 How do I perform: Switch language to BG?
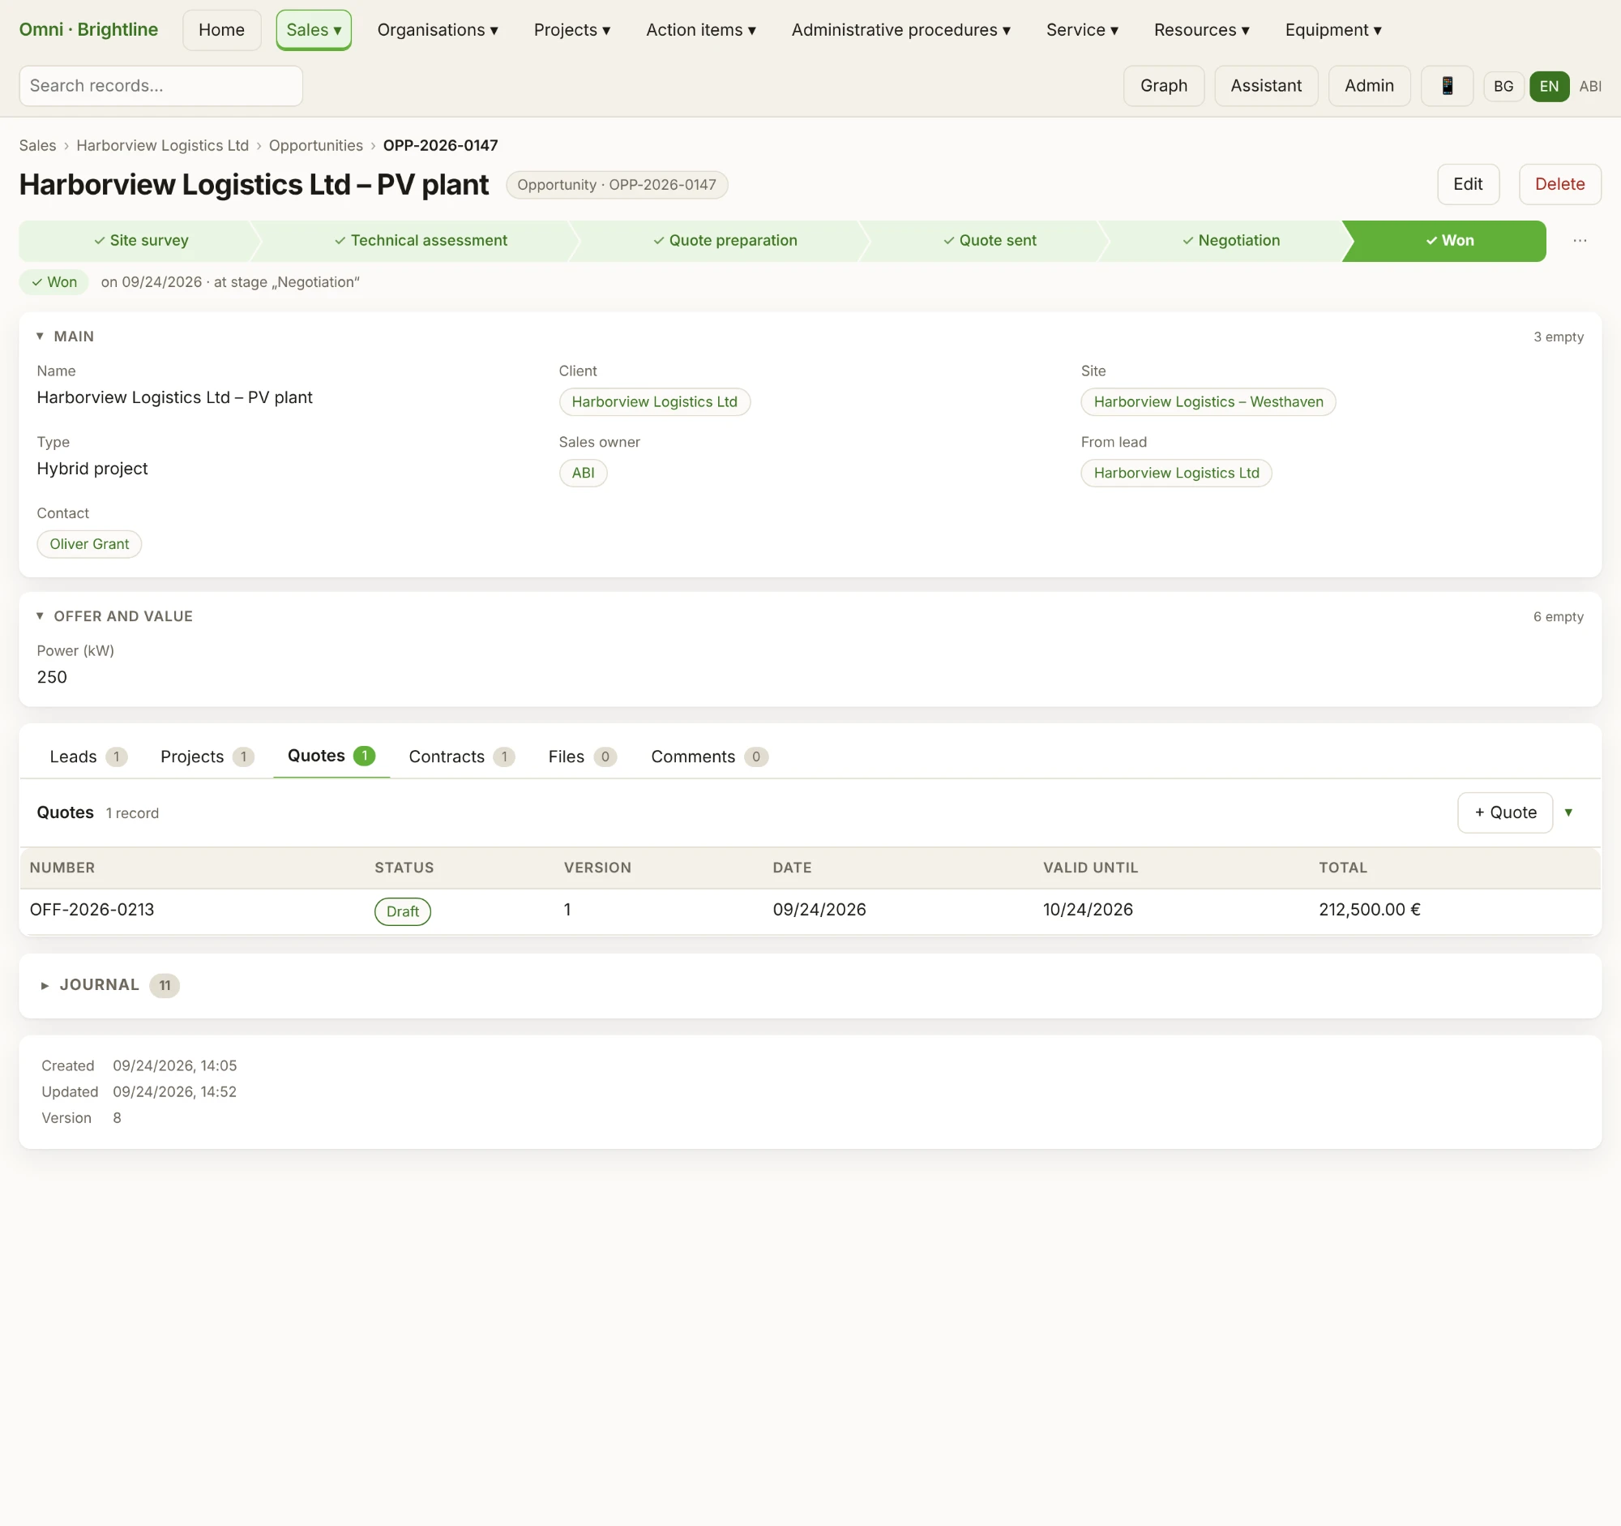pos(1503,87)
